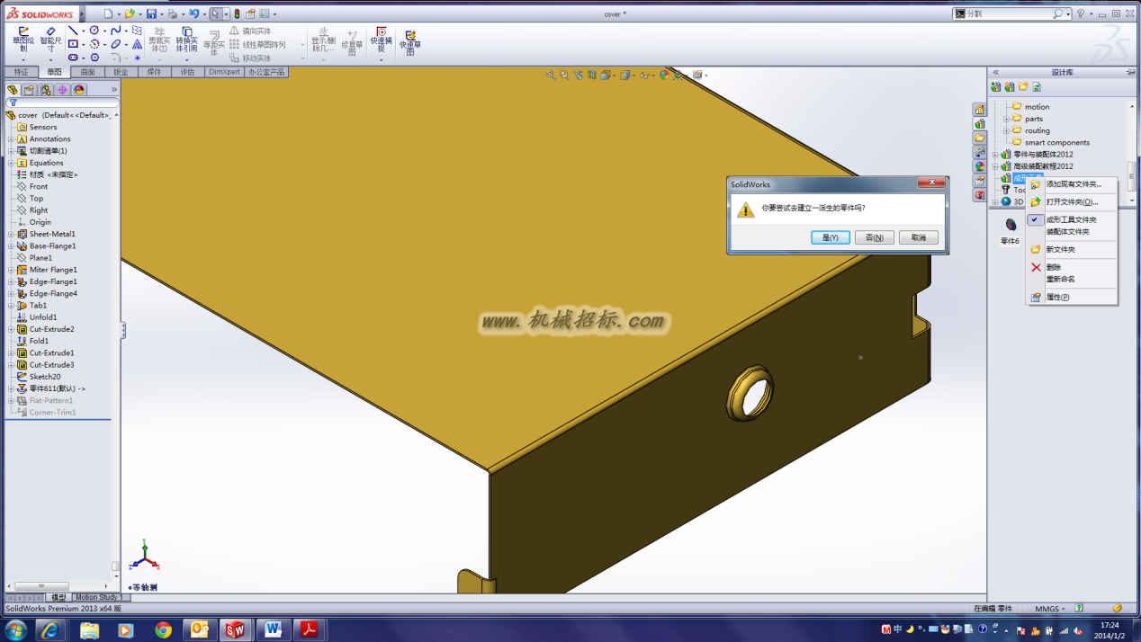Switch to the 钣金 sheet metal tab

121,72
